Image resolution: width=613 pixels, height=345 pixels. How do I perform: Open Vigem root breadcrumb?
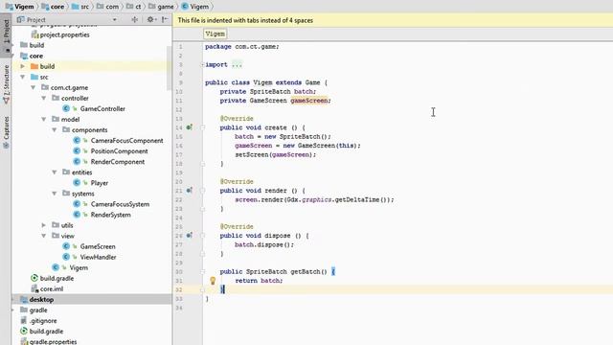pos(19,7)
